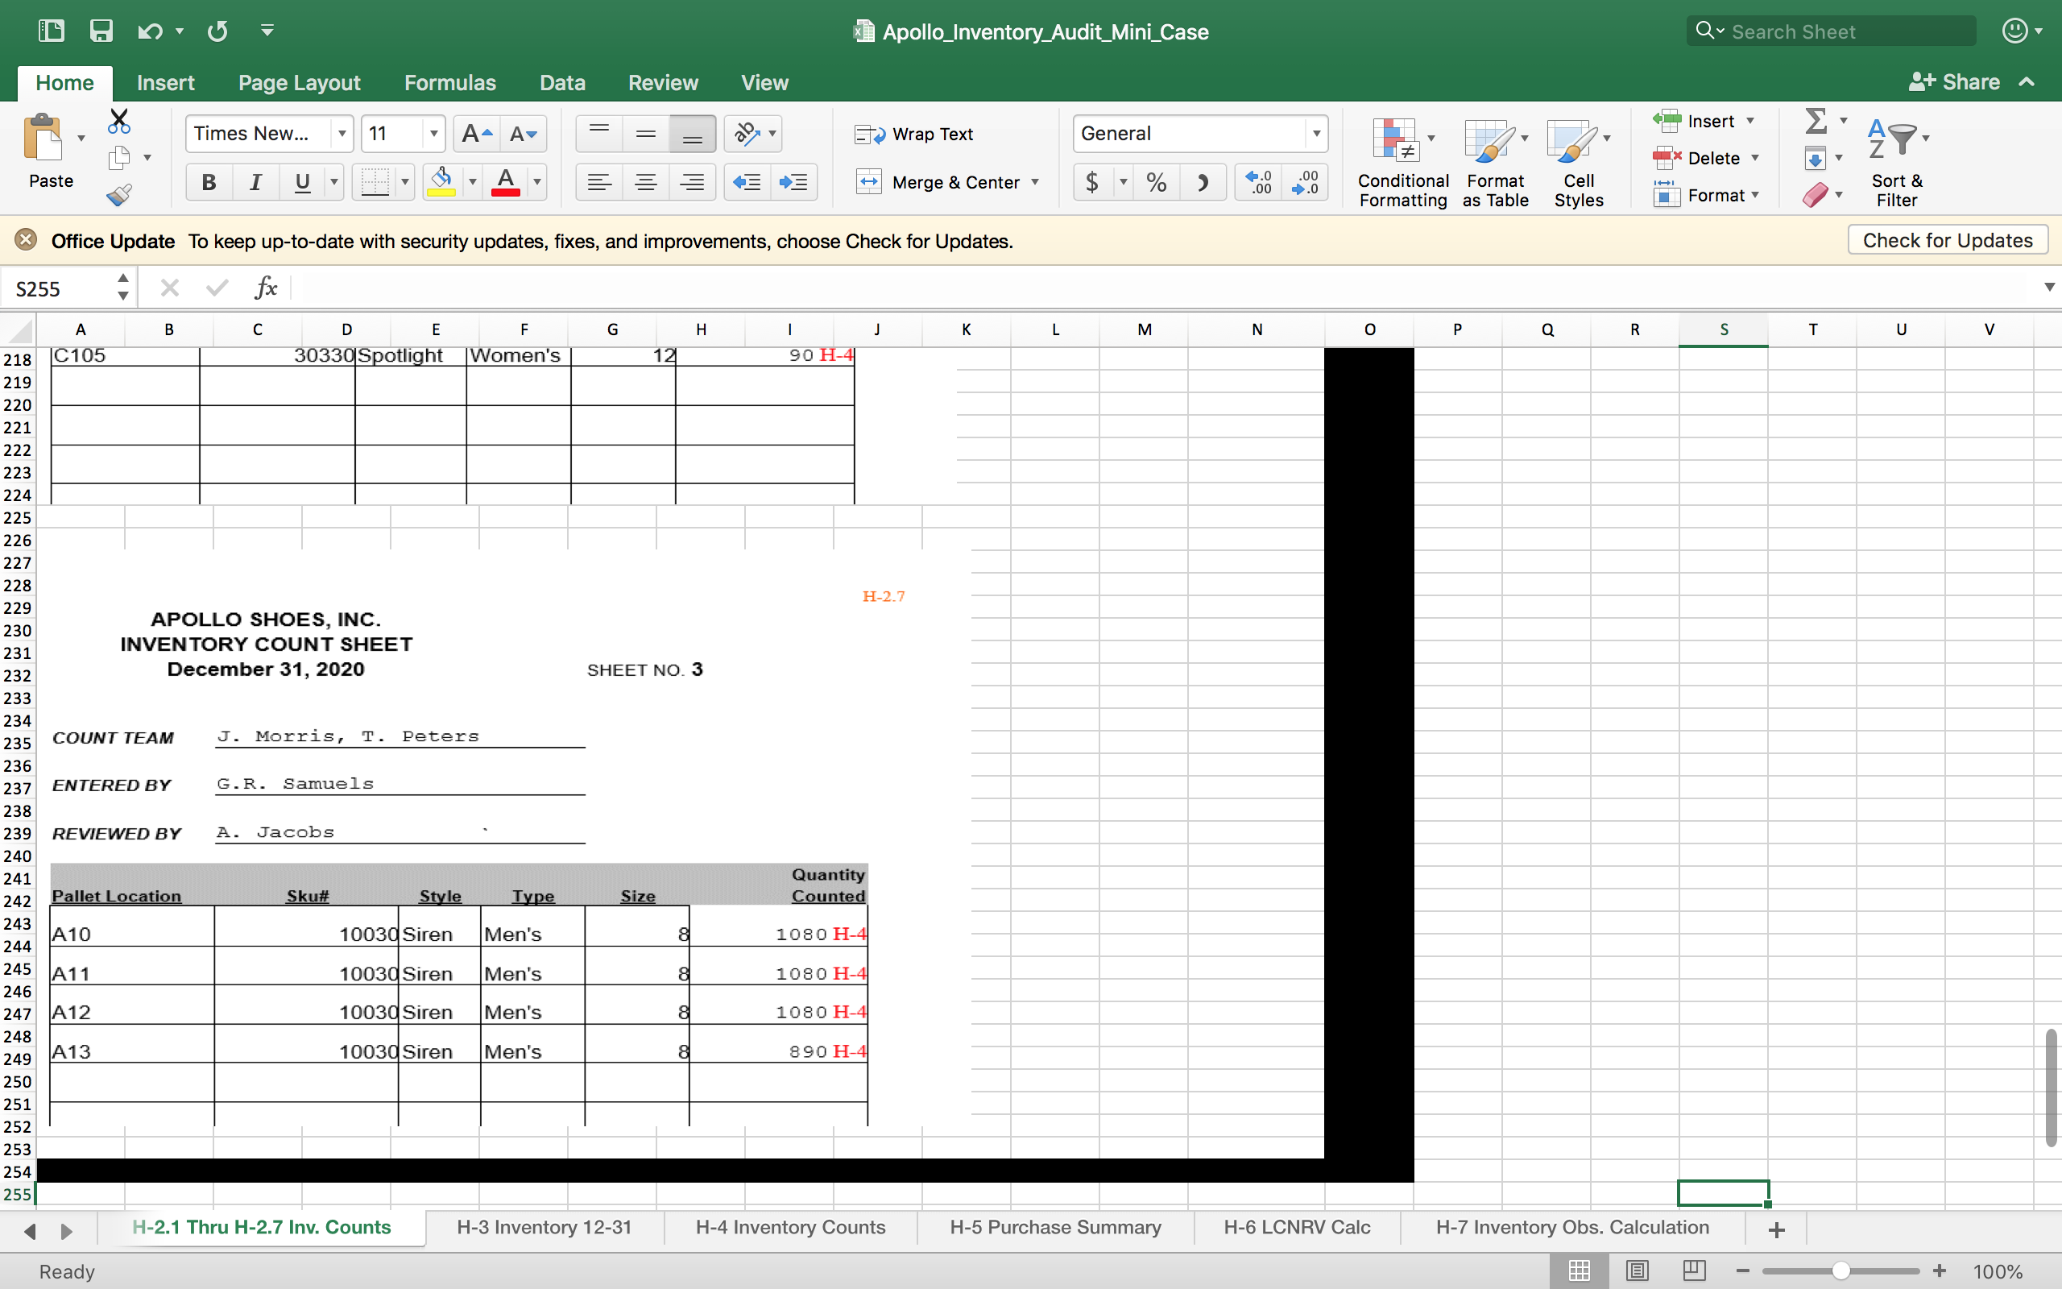Open the font name dropdown
The image size is (2062, 1289).
pyautogui.click(x=342, y=134)
